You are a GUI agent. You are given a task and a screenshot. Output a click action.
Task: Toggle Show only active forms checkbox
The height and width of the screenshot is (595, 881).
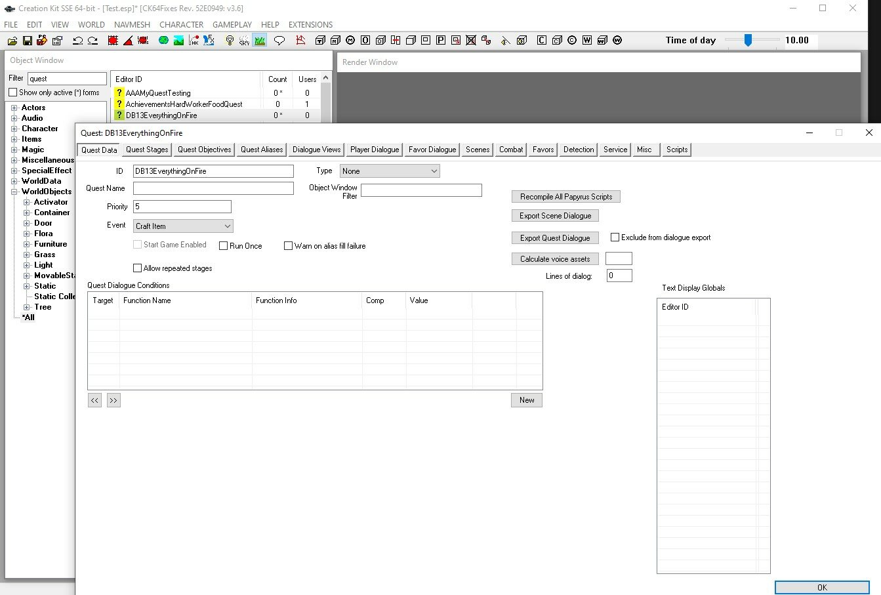click(x=12, y=92)
